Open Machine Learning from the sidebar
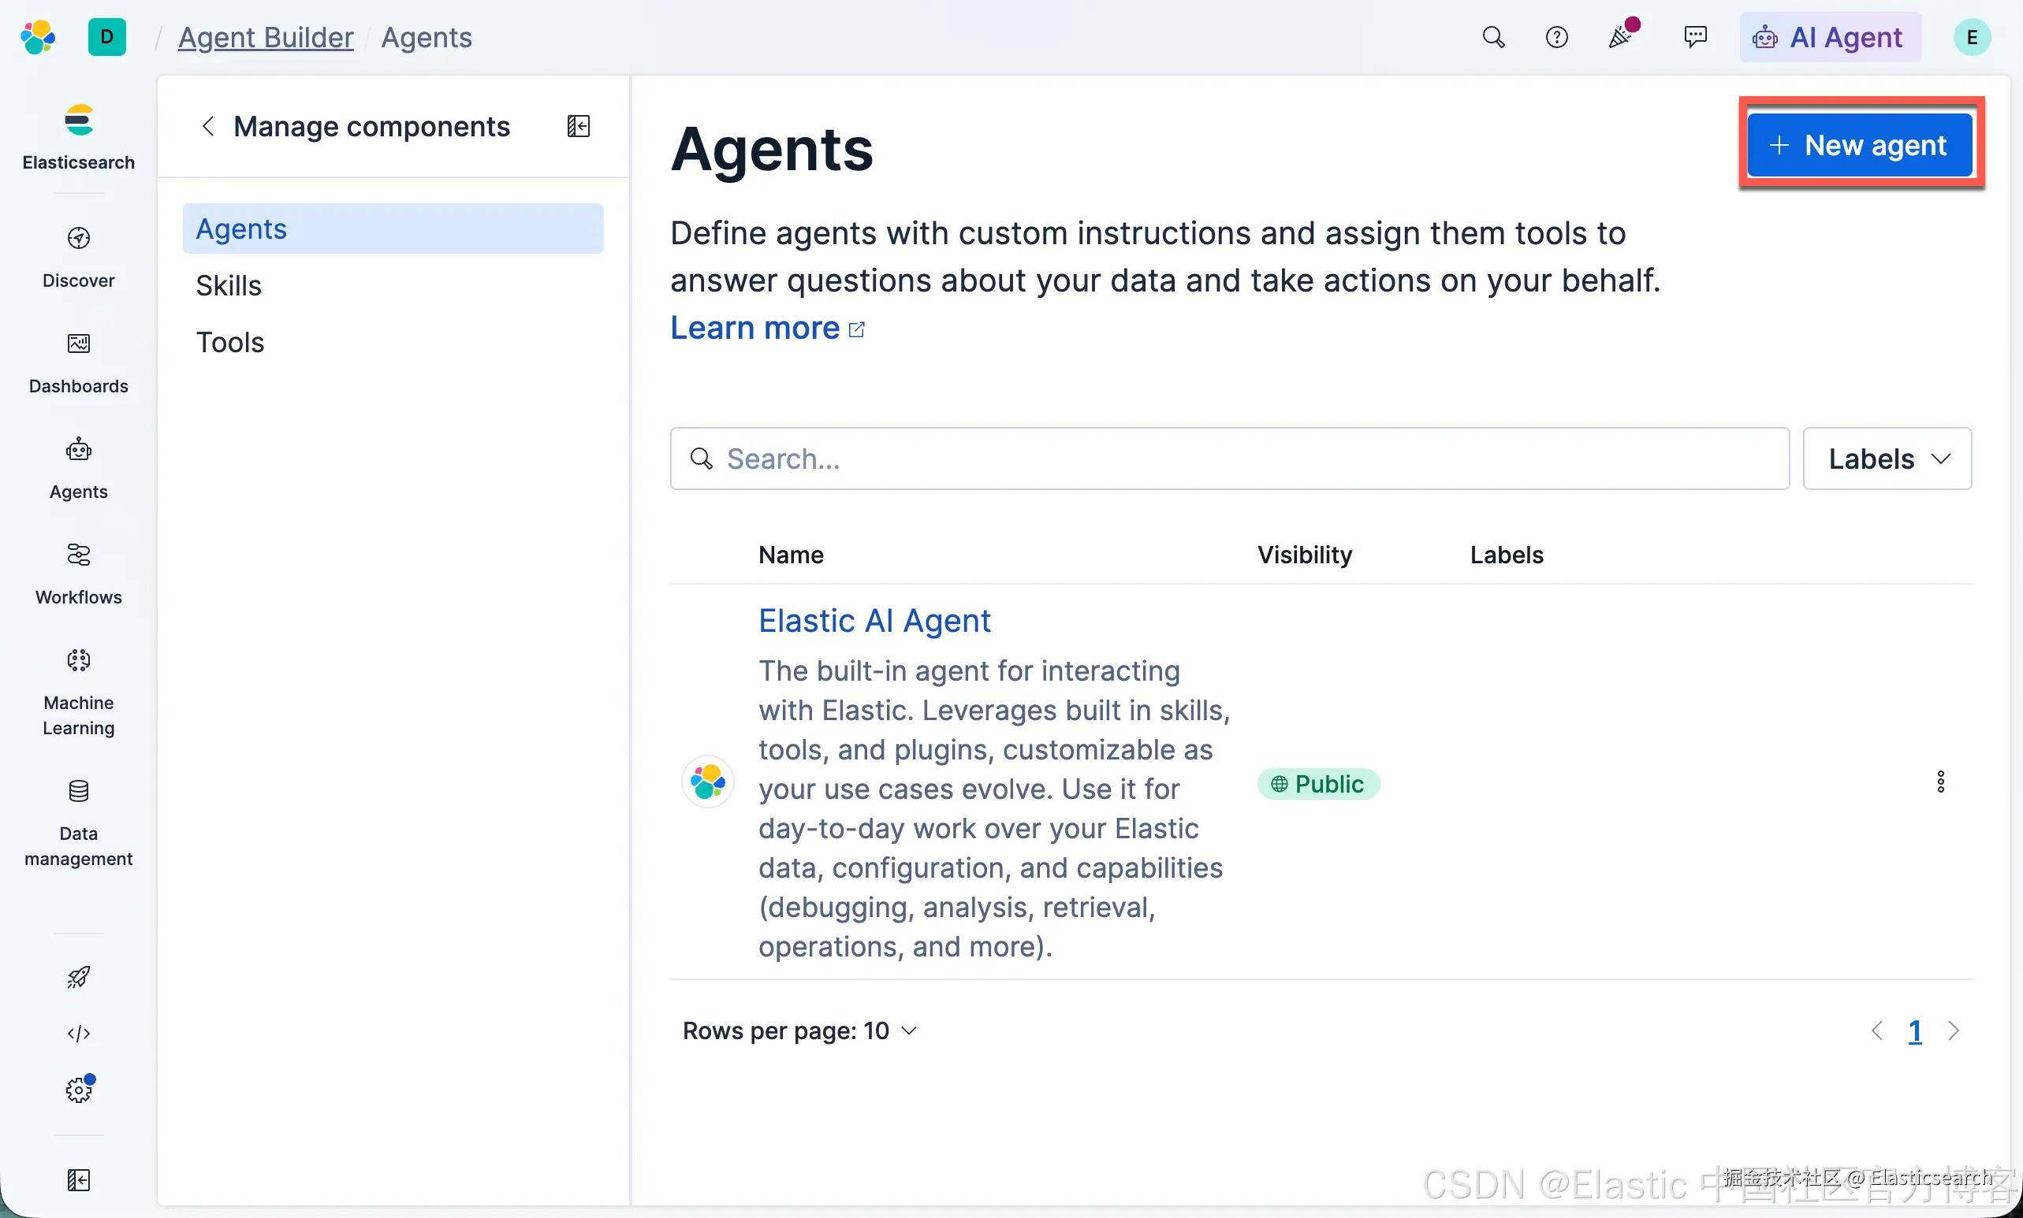The width and height of the screenshot is (2023, 1218). 79,693
